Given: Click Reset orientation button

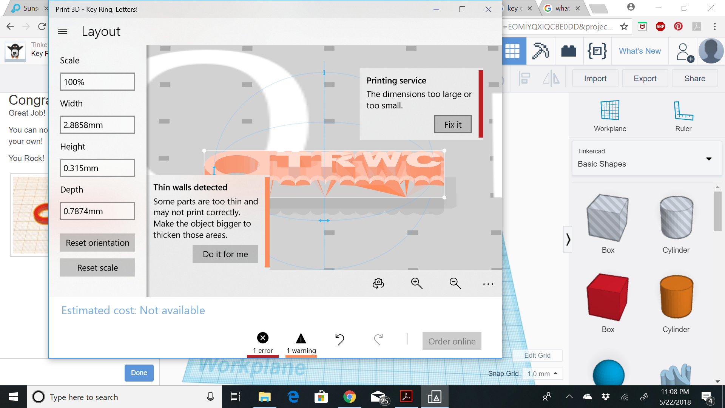Looking at the screenshot, I should pos(97,243).
